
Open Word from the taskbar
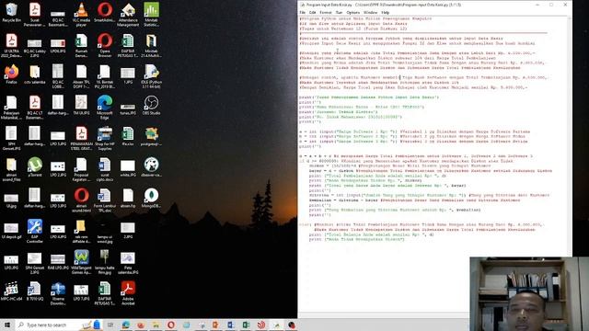[231, 325]
